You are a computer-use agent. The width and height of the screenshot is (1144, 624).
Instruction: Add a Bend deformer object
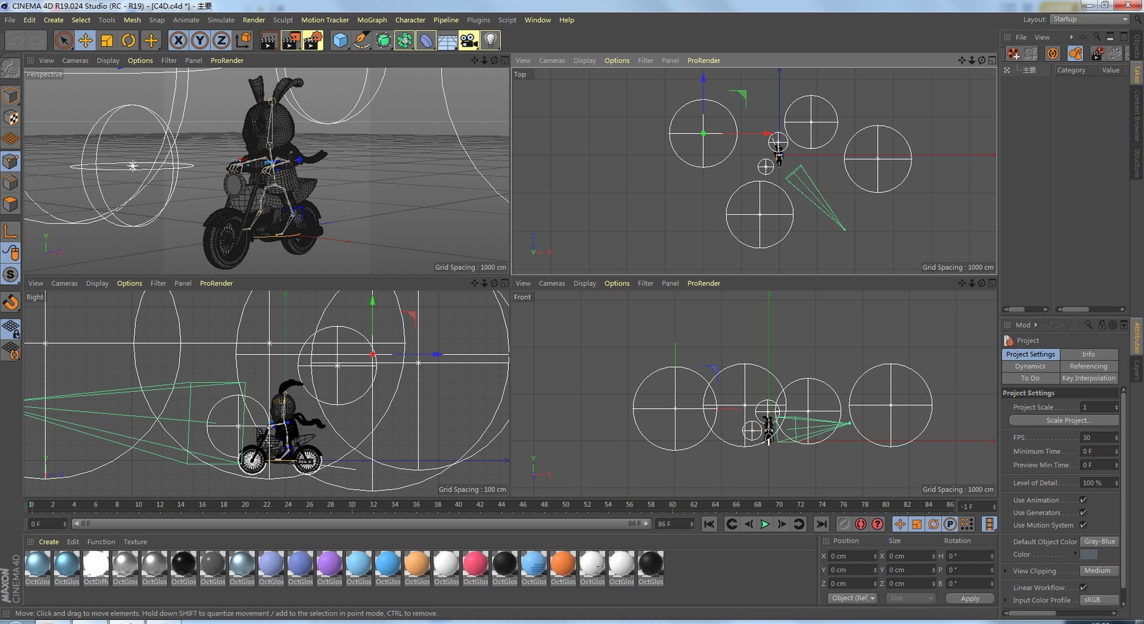426,40
